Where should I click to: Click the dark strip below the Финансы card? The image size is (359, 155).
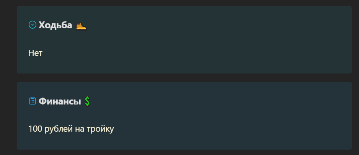[184, 152]
